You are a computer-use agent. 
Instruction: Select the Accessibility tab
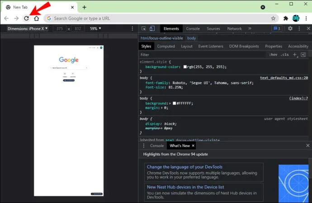[298, 47]
